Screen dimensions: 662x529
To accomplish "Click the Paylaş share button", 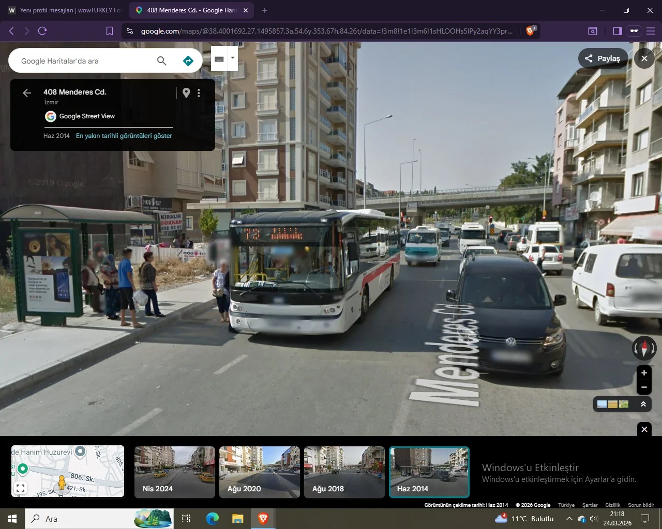I will point(603,58).
